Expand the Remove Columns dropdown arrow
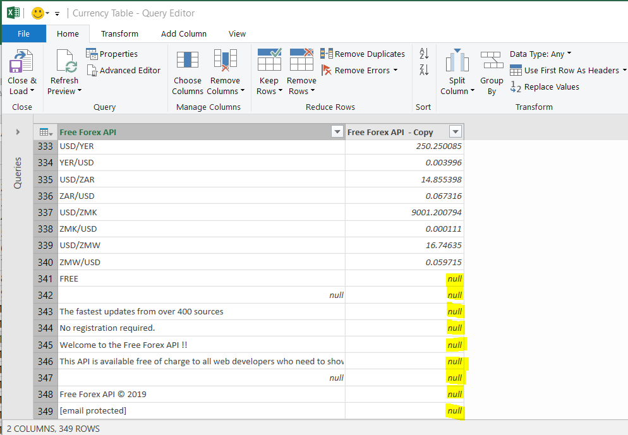Image resolution: width=628 pixels, height=435 pixels. pos(243,91)
